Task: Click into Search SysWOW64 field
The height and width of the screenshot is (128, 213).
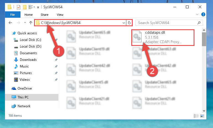Action: (x=167, y=23)
